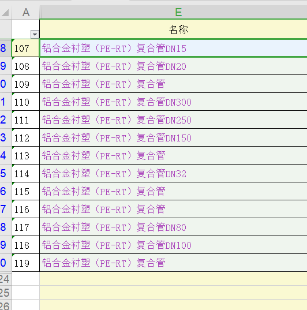Select the cell ending with 复合管DN250
The height and width of the screenshot is (310, 307).
click(173, 119)
